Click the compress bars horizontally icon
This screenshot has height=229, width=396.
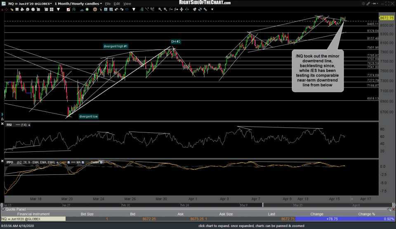[x=186, y=9]
